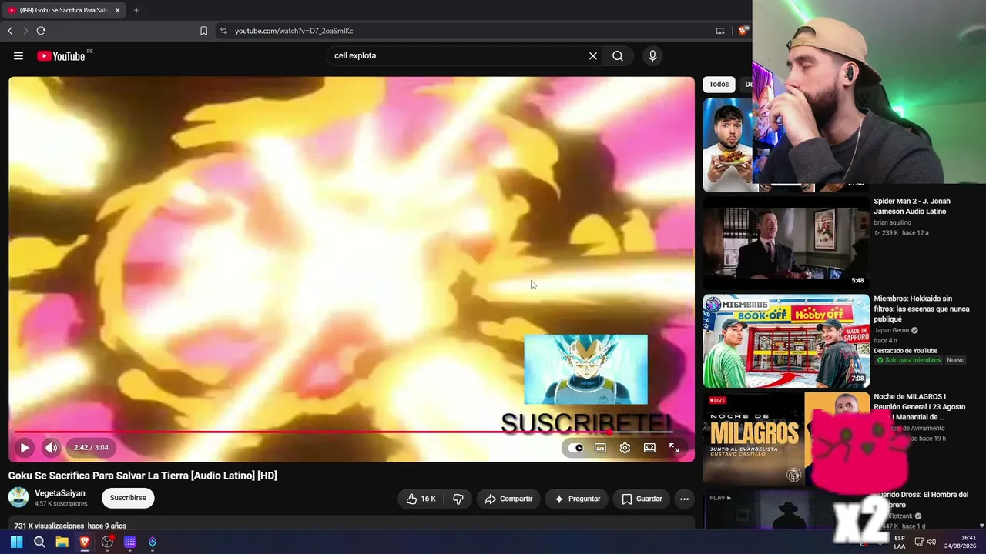Toggle autoplay switch in the player
Viewport: 986px width, 554px height.
tap(576, 448)
